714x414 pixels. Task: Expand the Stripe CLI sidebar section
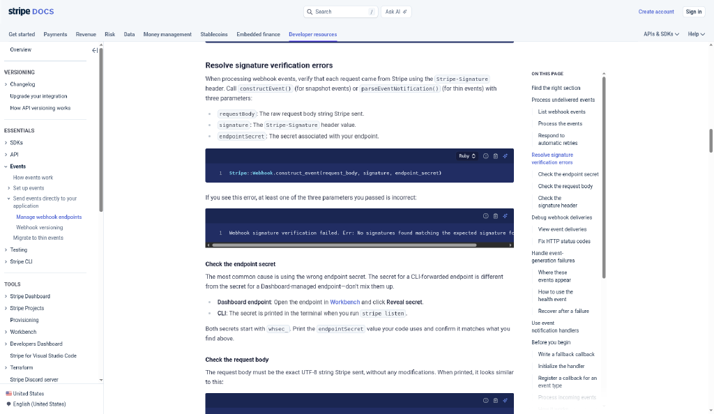pyautogui.click(x=6, y=261)
